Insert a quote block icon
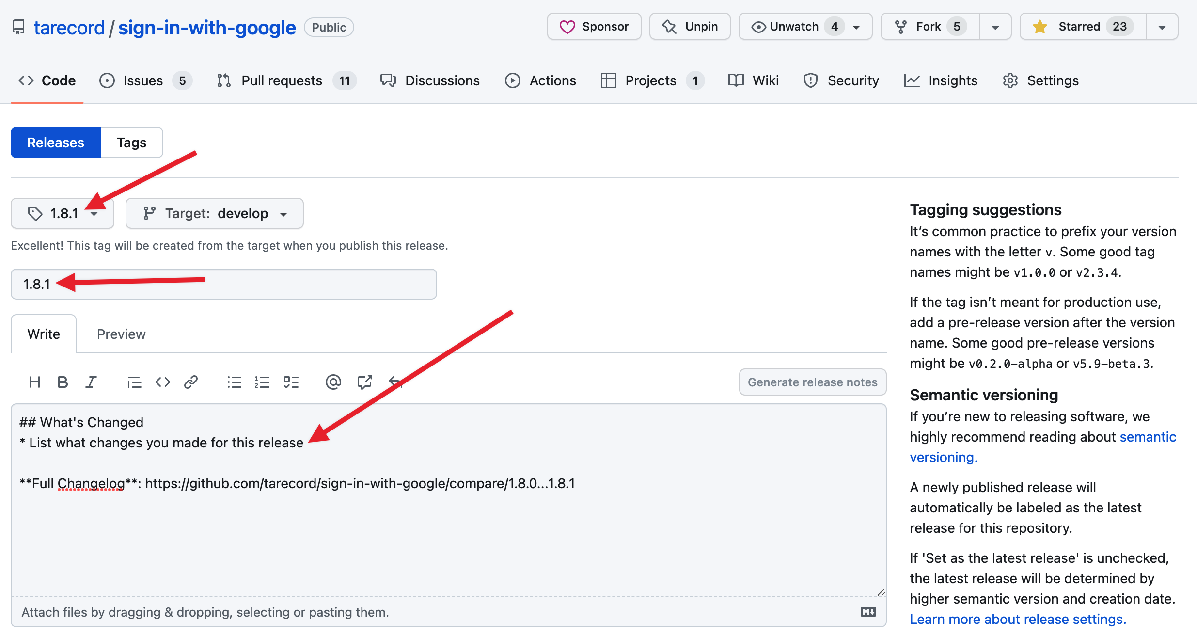The height and width of the screenshot is (637, 1197). 134,382
